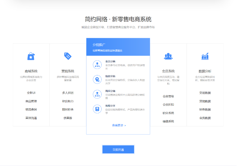Click the 交易数据 item

coord(205,93)
